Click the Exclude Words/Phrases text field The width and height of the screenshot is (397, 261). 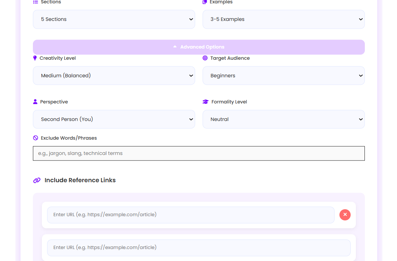pos(198,153)
